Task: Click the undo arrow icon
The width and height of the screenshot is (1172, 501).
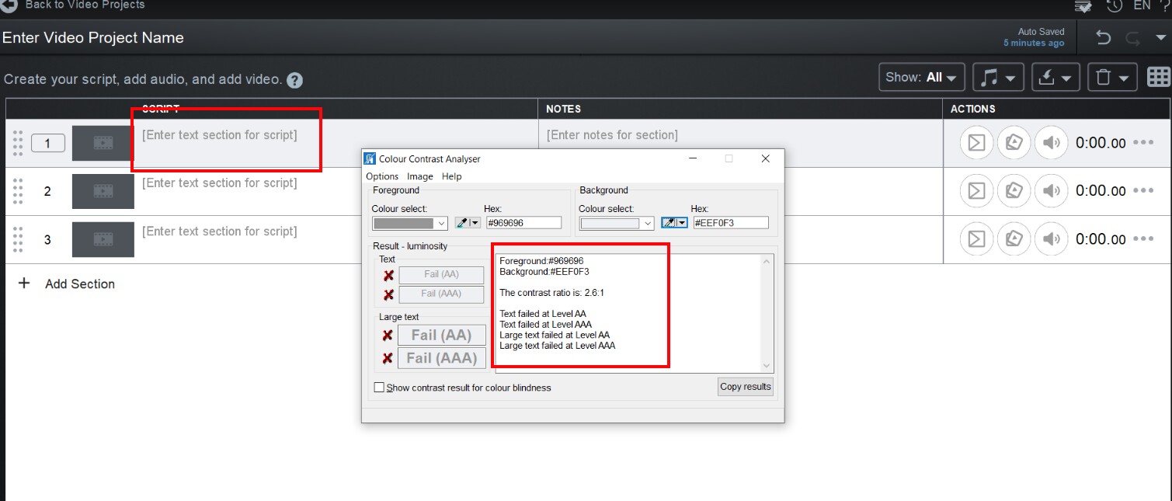Action: pos(1102,37)
